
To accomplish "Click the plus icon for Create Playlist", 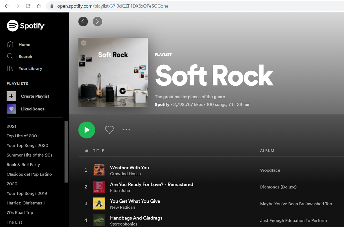I will point(11,96).
